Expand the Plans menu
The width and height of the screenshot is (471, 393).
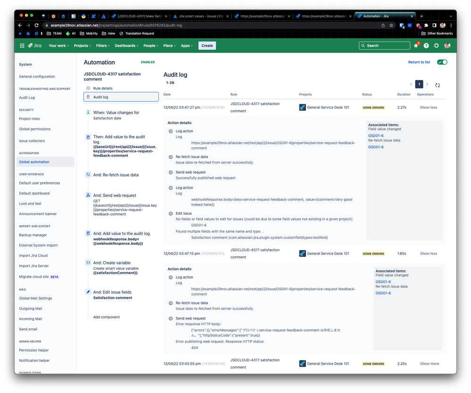coord(169,46)
